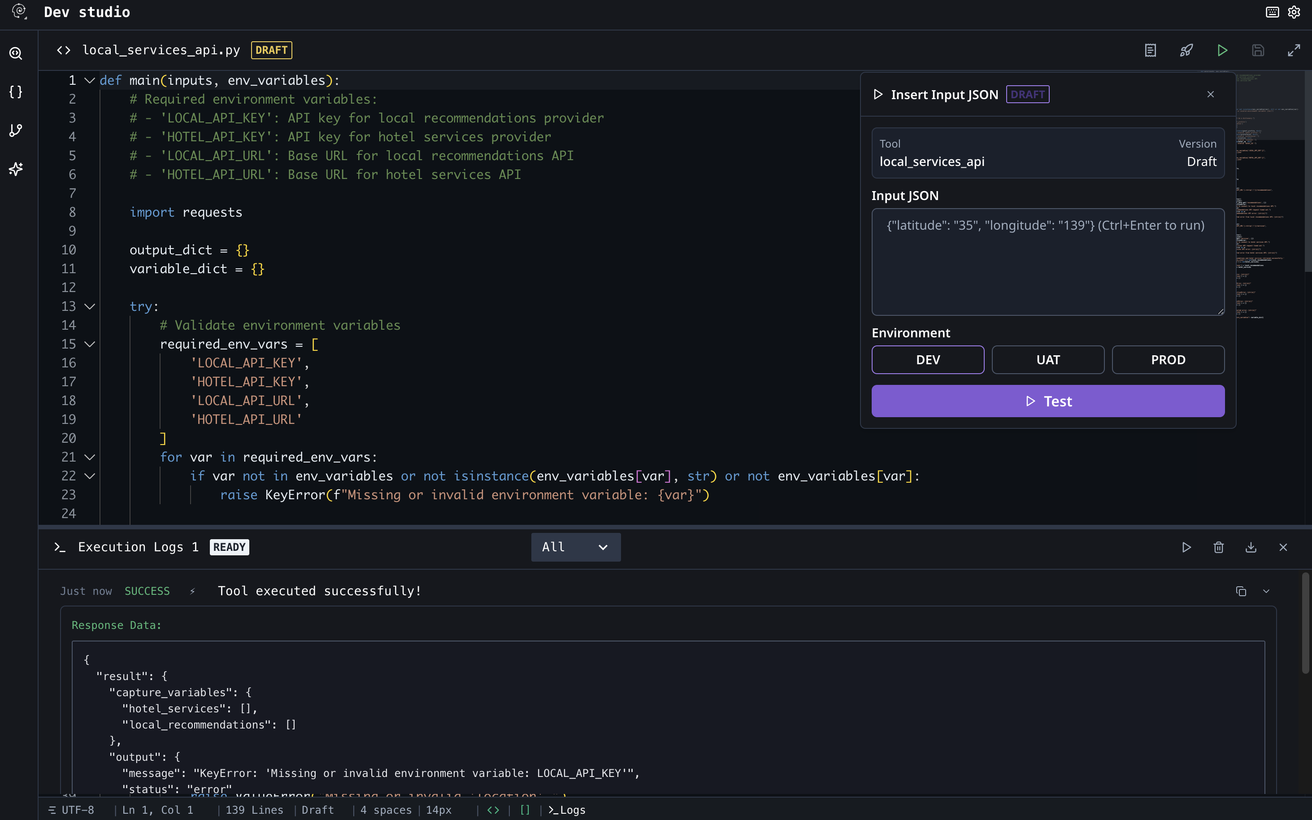1312x820 pixels.
Task: Save the draft with the disk icon
Action: pyautogui.click(x=1258, y=50)
